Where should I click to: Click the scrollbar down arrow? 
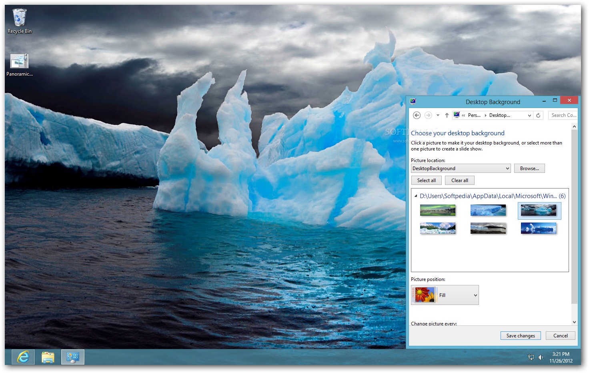(x=574, y=322)
